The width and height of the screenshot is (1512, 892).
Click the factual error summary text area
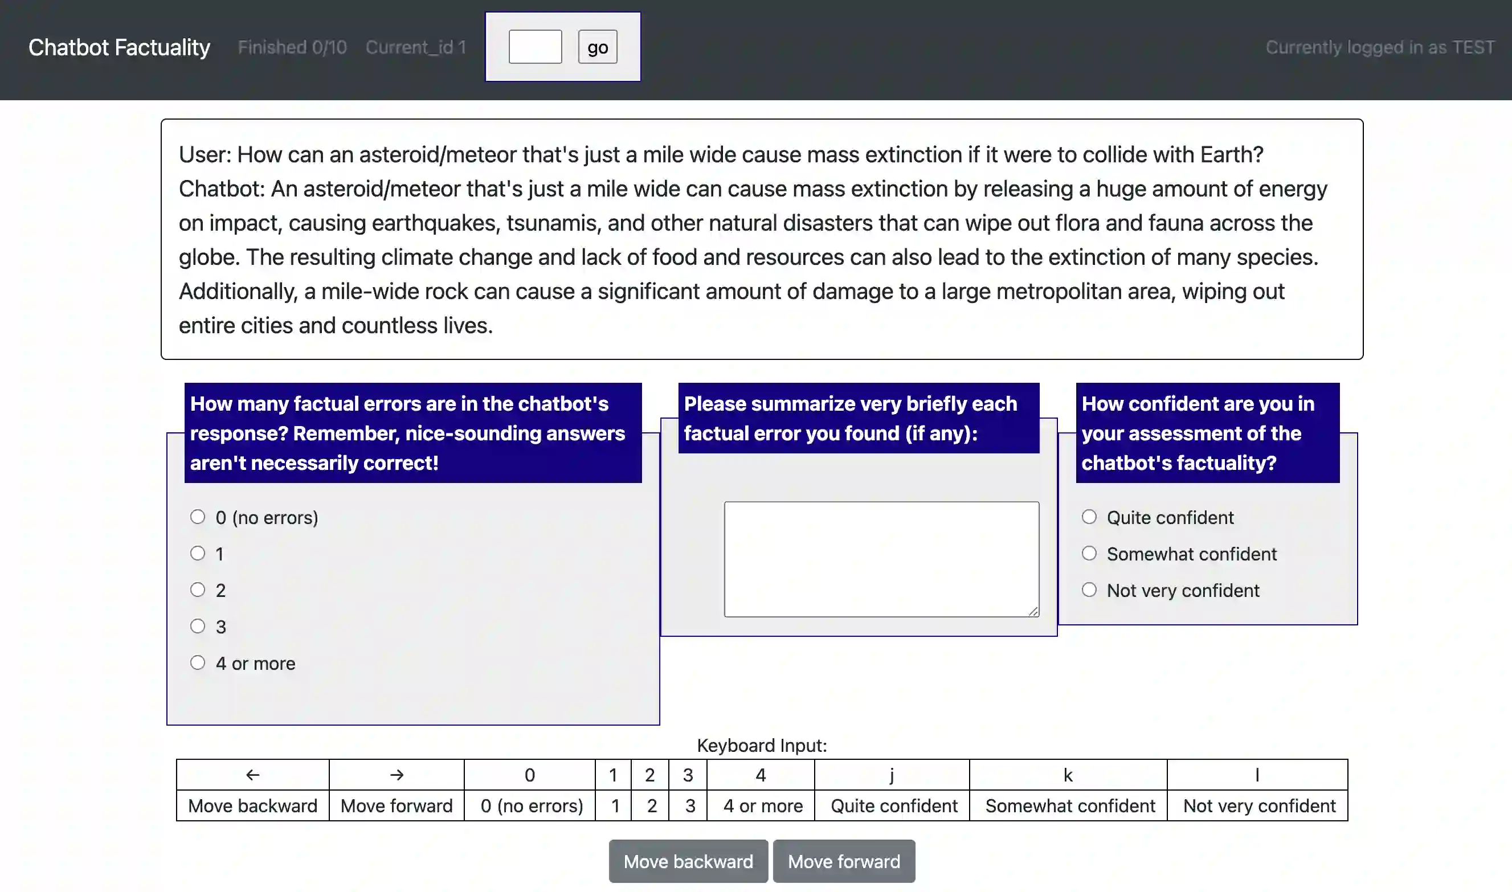point(881,559)
